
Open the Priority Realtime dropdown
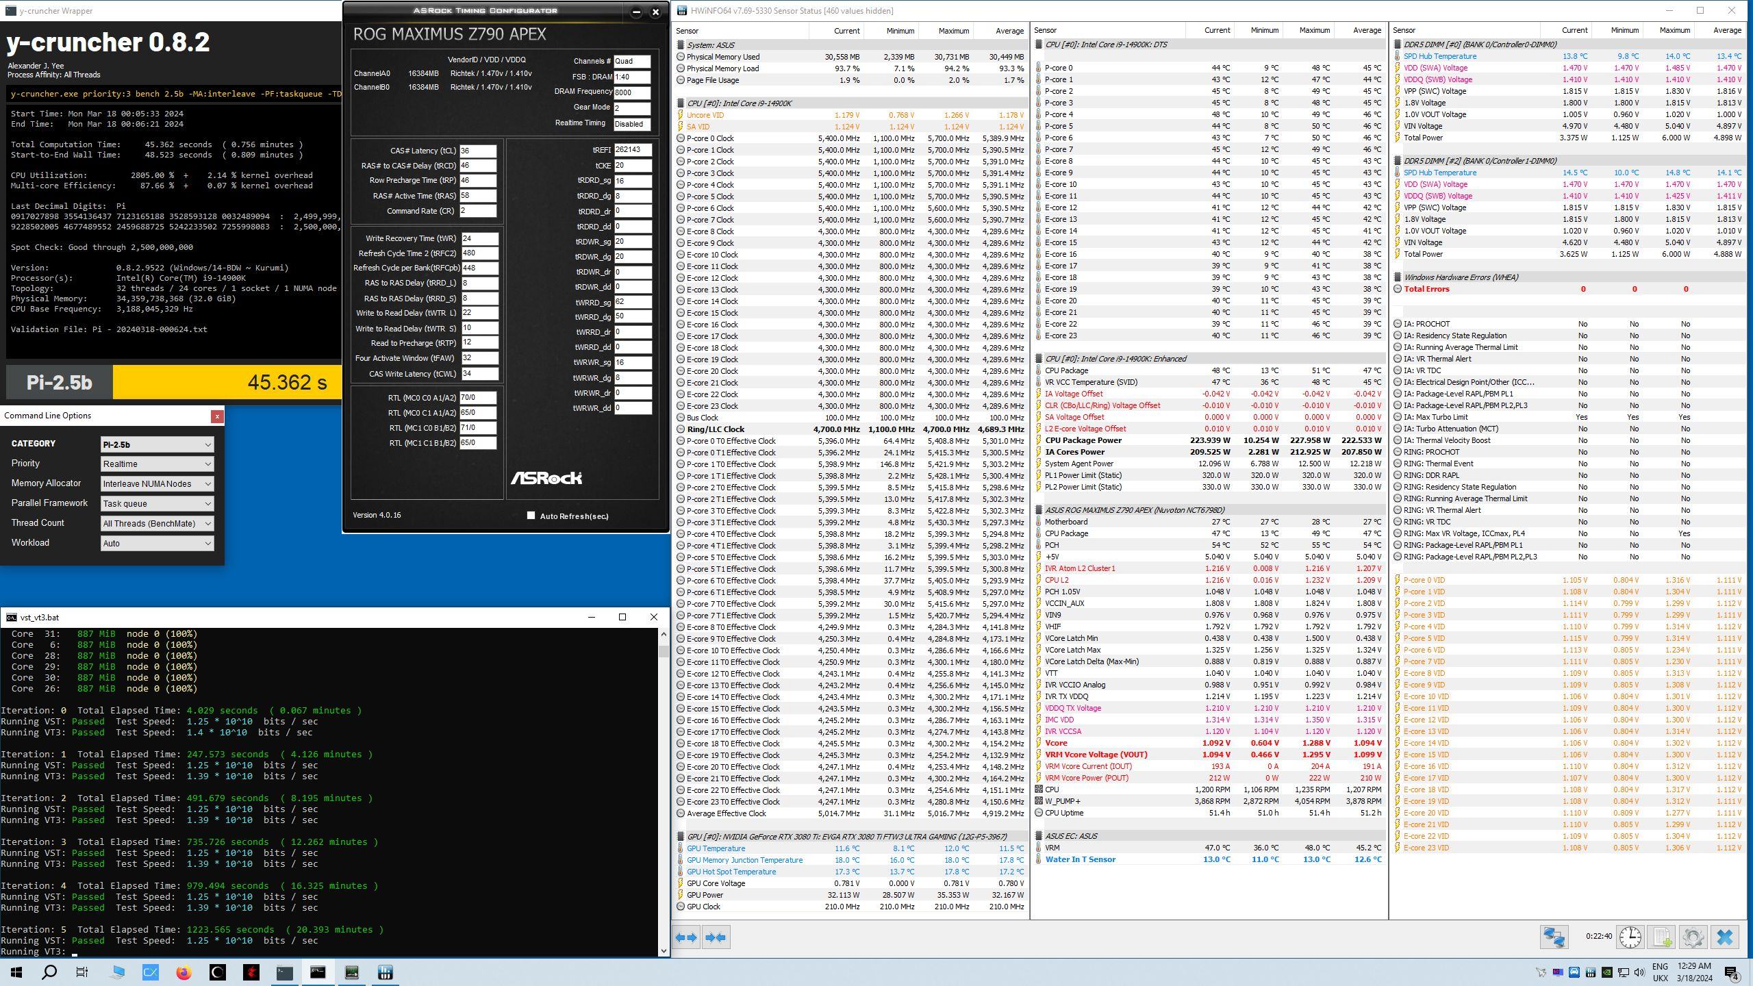click(x=157, y=464)
